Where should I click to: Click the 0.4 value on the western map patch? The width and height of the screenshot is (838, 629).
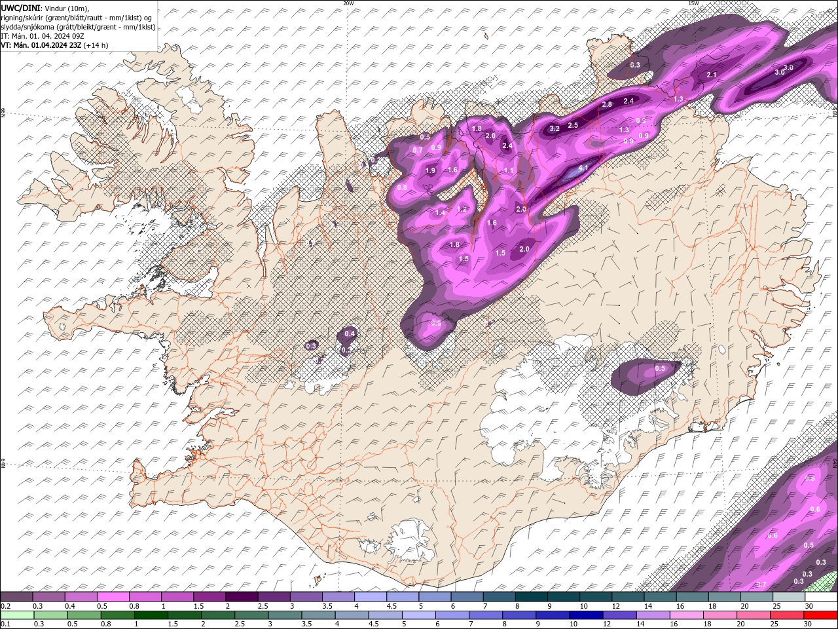[x=350, y=334]
